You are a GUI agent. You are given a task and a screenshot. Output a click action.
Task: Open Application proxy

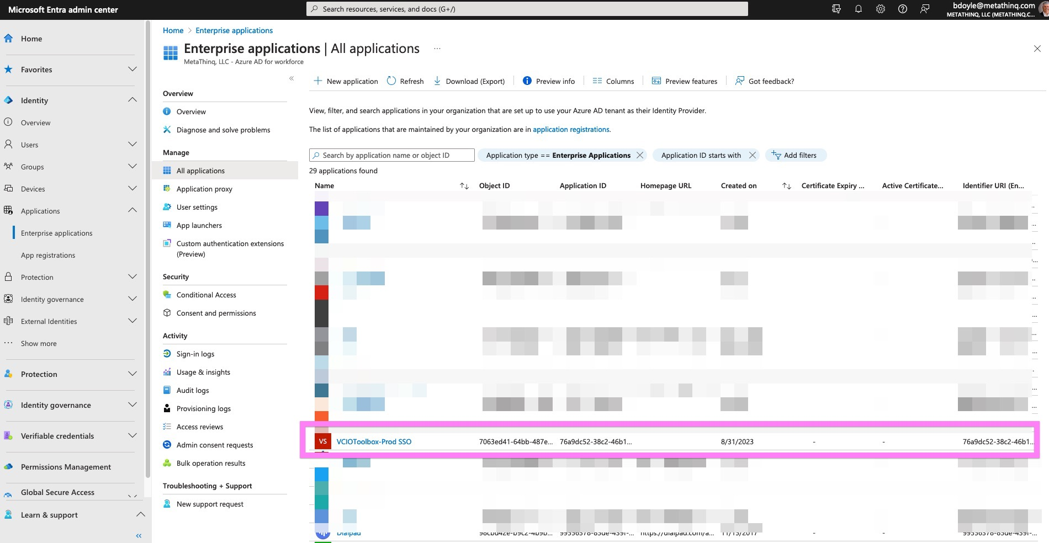[204, 189]
